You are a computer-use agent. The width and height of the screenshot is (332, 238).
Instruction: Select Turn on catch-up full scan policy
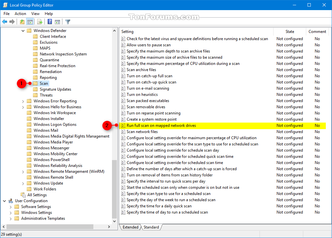click(150, 76)
